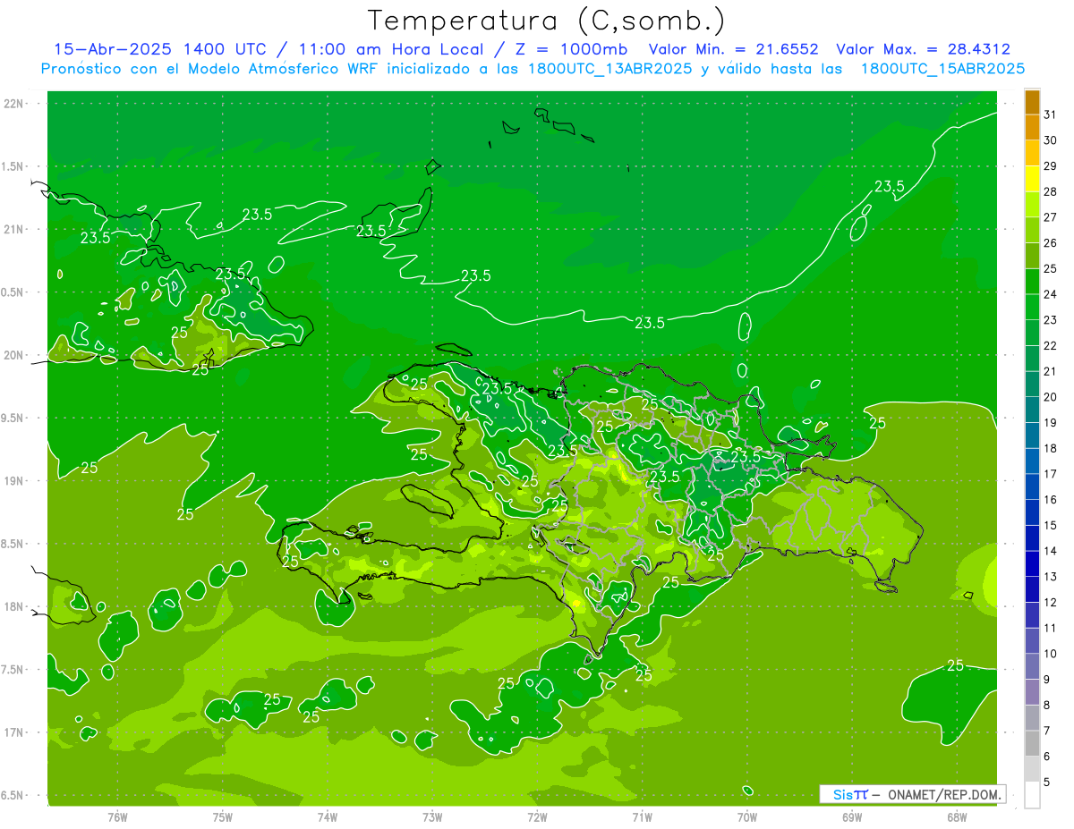Click the '74W' longitude axis label
The image size is (1074, 829).
coord(328,816)
